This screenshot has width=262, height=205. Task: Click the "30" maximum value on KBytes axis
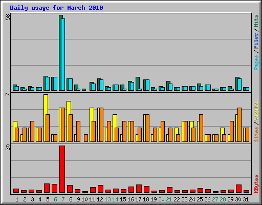tap(8, 147)
